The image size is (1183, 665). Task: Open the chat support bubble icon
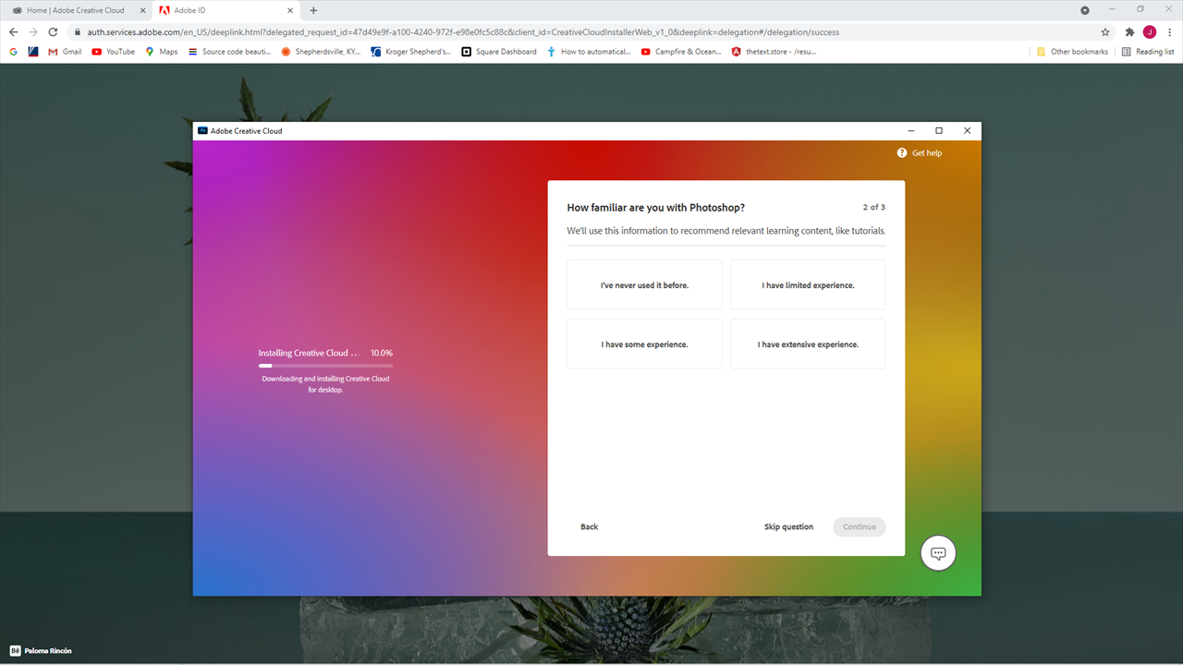click(x=938, y=553)
